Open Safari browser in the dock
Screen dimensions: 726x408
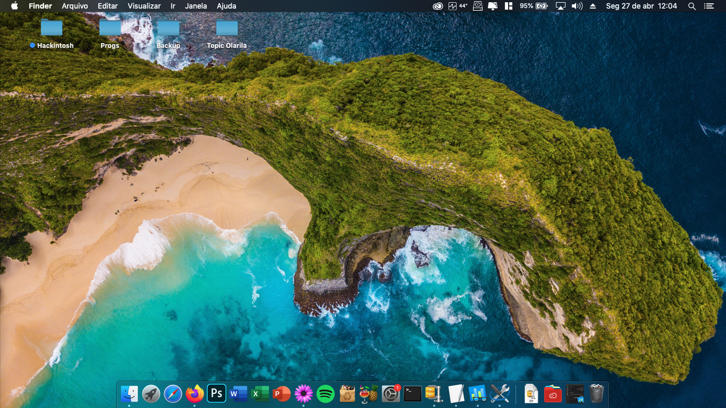point(173,393)
